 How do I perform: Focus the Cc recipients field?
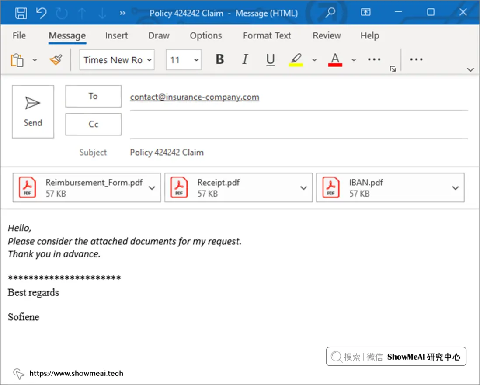point(299,125)
